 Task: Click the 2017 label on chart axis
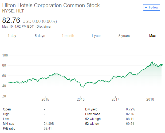pos(115,99)
